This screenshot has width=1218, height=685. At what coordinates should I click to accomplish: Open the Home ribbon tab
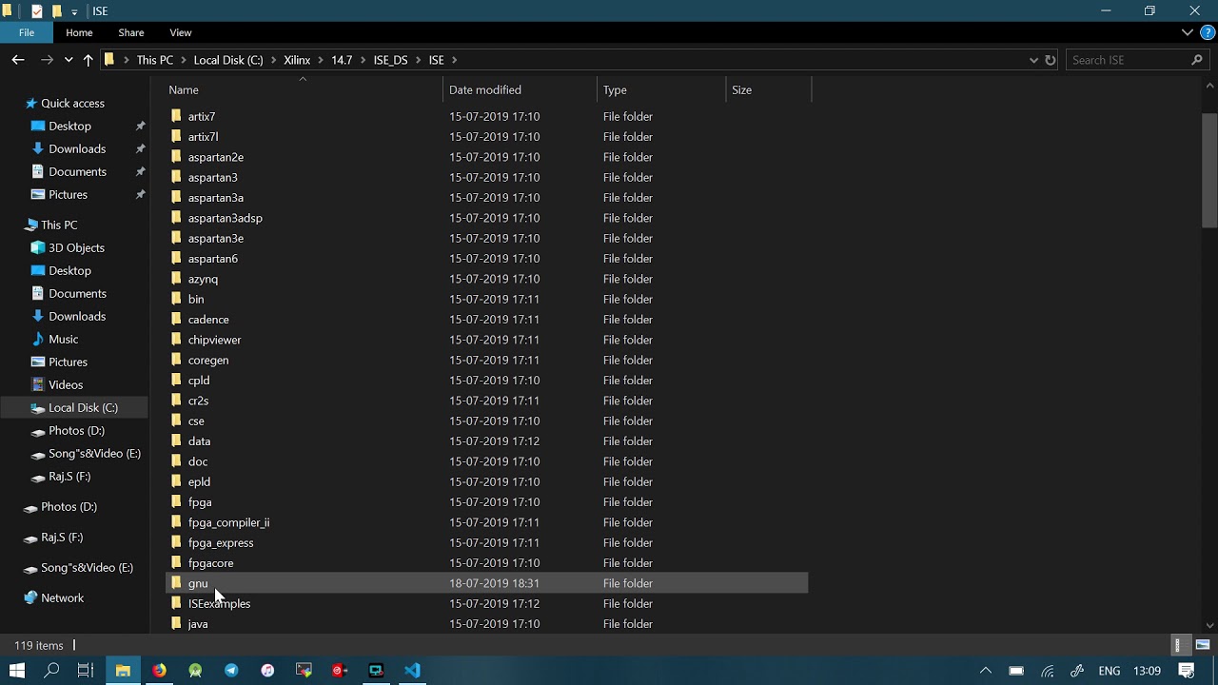click(x=79, y=32)
